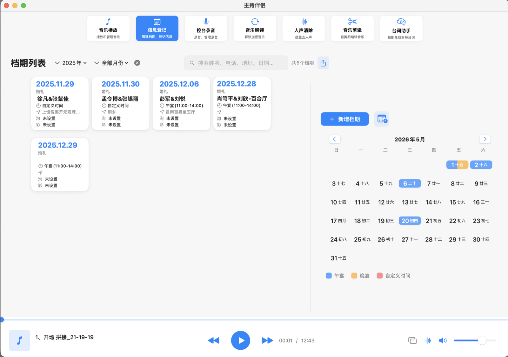Clear filters with the round x icon
508x357 pixels.
point(137,63)
